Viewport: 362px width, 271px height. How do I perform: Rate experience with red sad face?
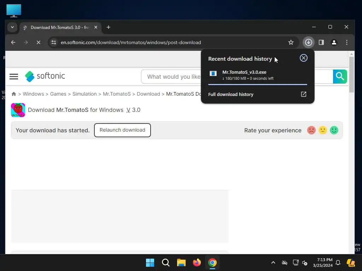[311, 130]
